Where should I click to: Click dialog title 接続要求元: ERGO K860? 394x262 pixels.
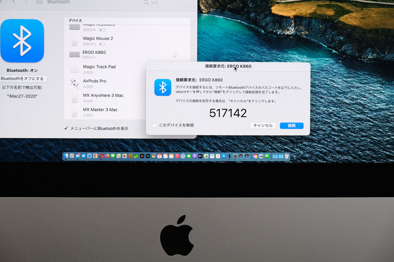(x=228, y=66)
